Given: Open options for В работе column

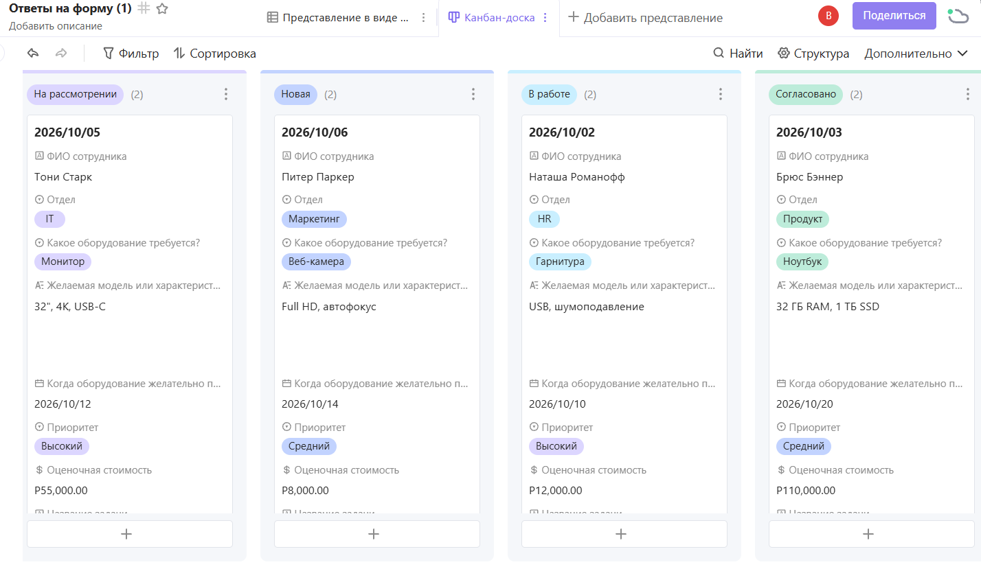Looking at the screenshot, I should (721, 94).
